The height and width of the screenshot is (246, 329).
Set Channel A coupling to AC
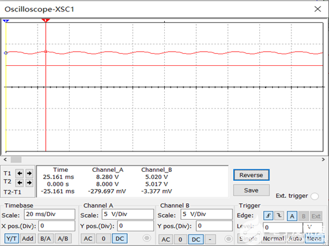88,238
